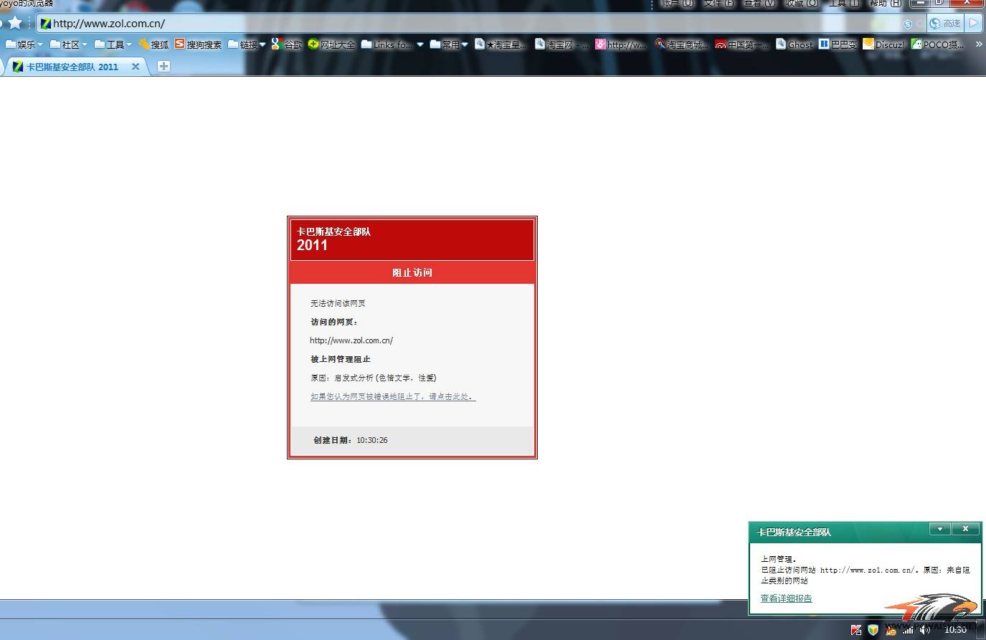
Task: Click the 查看详细报告 link in notification
Action: pos(786,598)
